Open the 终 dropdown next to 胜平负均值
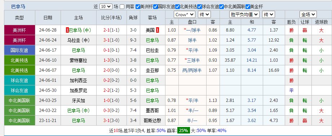The image size is (332, 136). [269, 15]
